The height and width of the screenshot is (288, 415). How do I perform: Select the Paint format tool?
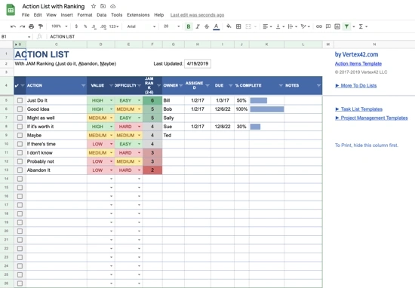click(x=41, y=26)
